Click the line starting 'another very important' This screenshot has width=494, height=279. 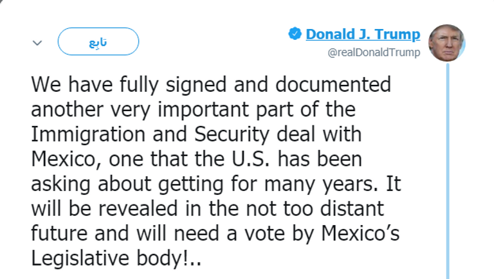tap(193, 111)
